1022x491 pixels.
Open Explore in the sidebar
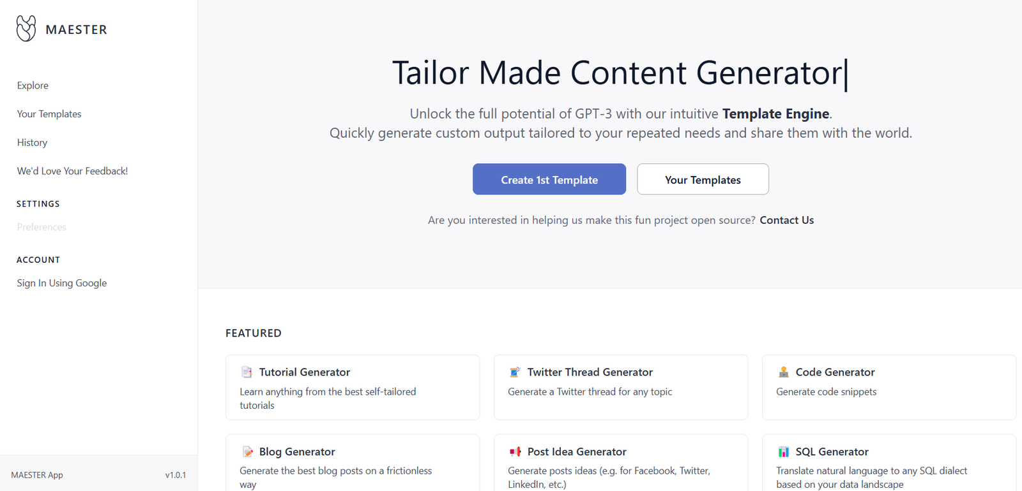[33, 85]
